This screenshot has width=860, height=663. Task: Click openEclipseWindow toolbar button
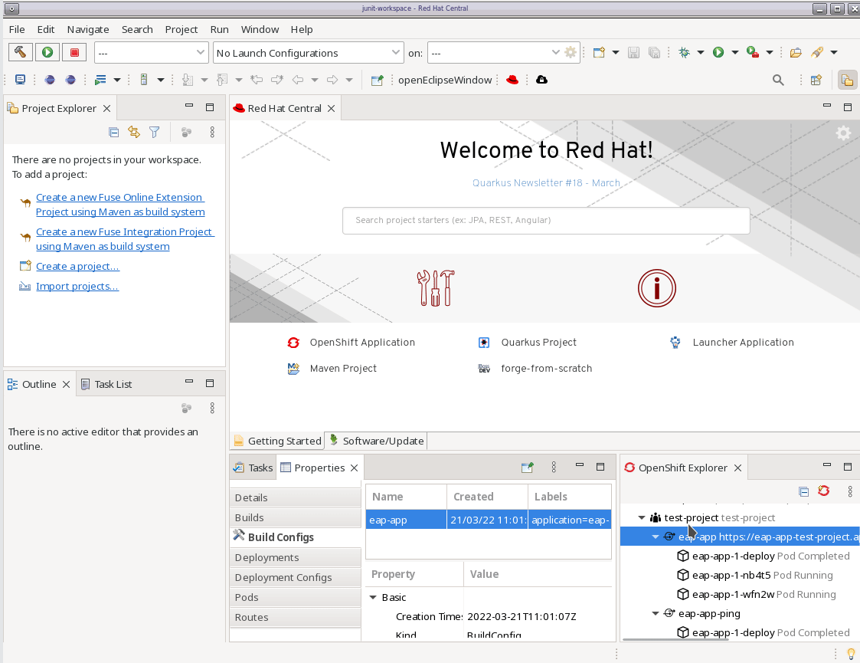[445, 80]
